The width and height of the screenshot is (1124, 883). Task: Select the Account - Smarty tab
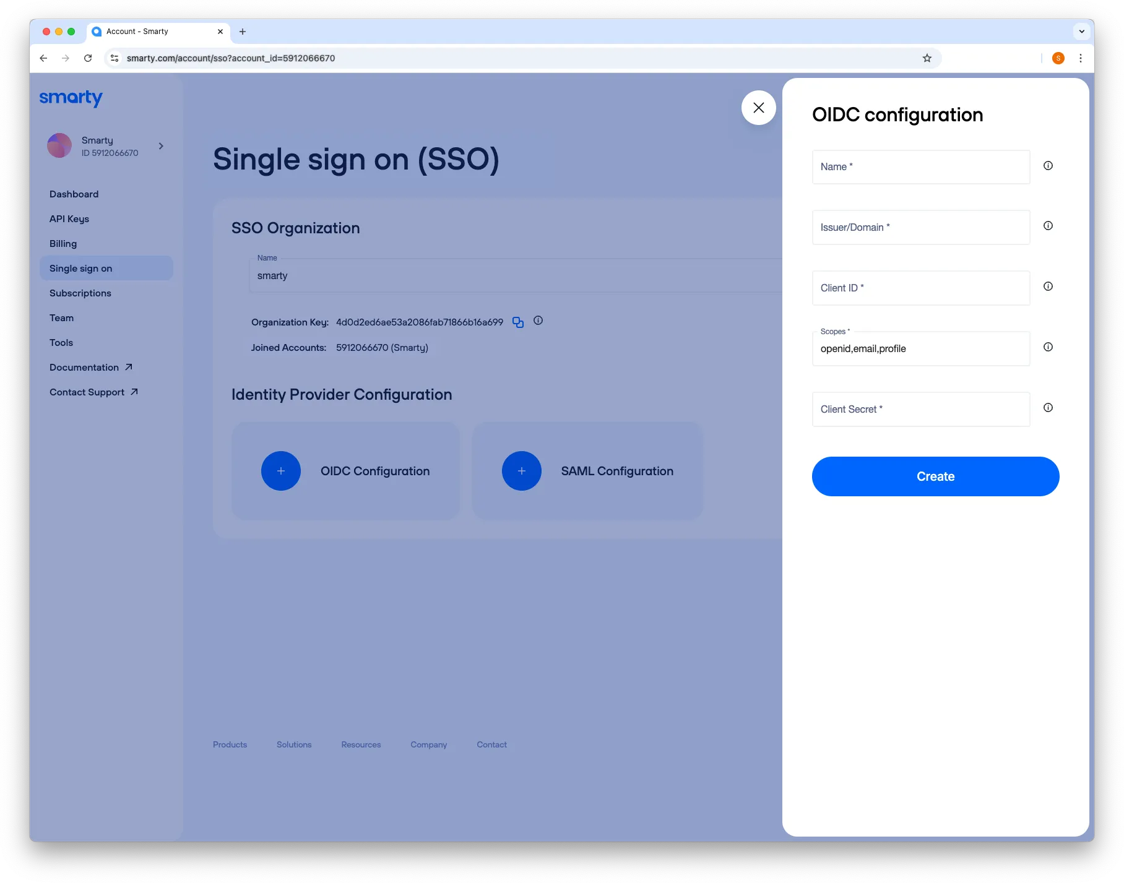pos(158,32)
